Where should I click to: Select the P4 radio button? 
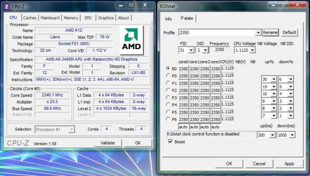click(x=168, y=104)
